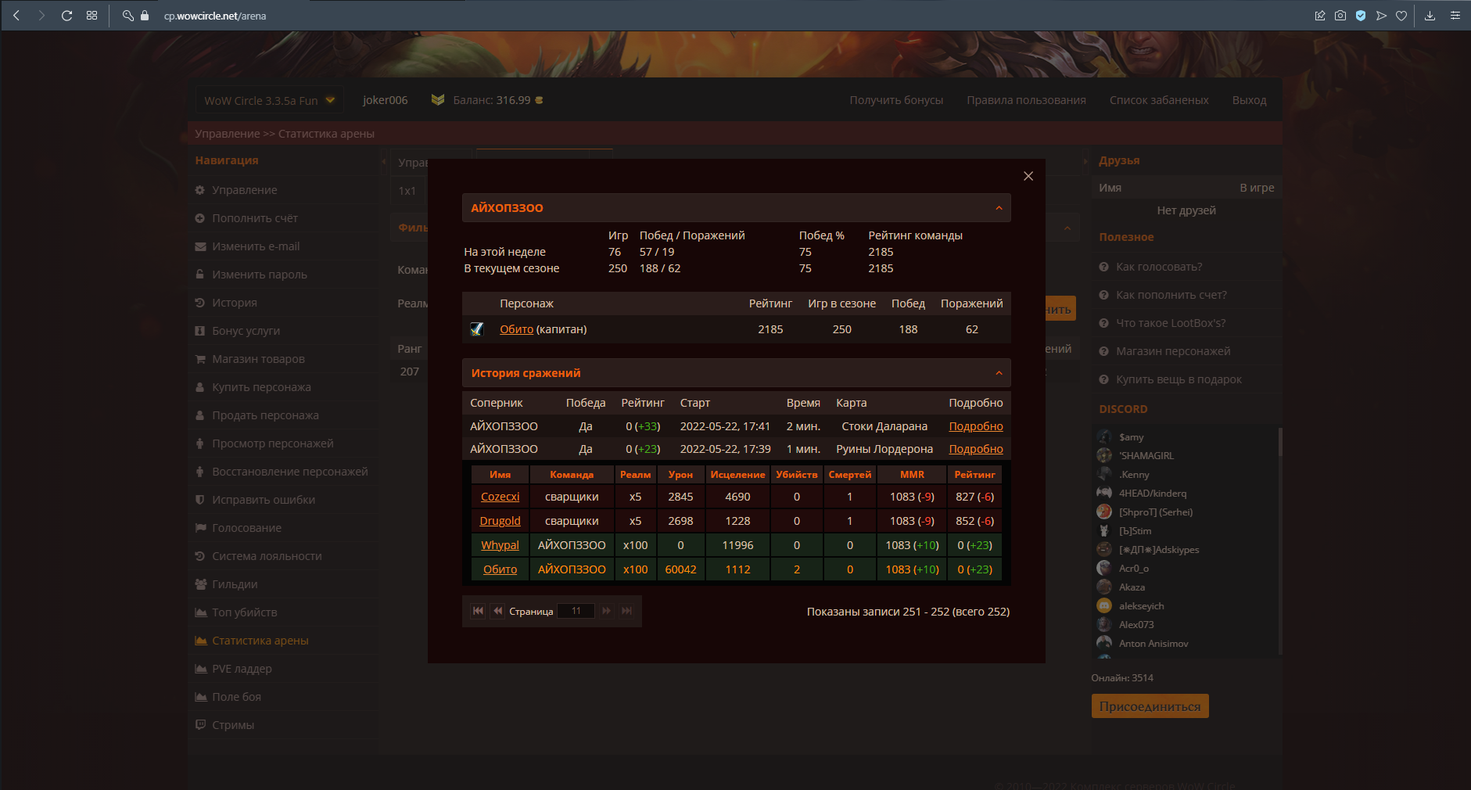Click Выход to log out
The height and width of the screenshot is (790, 1471).
click(1249, 100)
